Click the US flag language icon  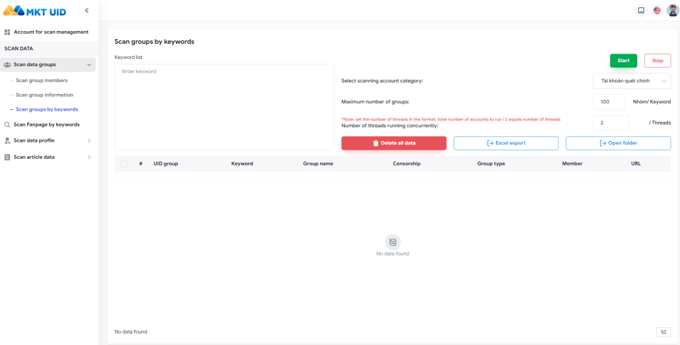657,11
